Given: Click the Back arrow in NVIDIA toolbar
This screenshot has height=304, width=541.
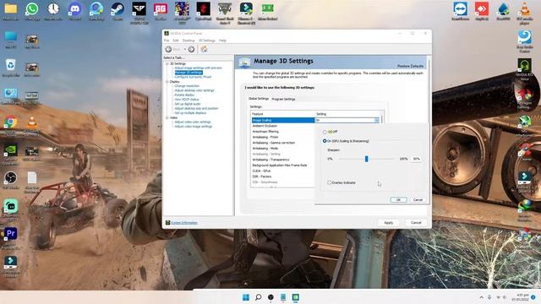Looking at the screenshot, I should point(168,49).
